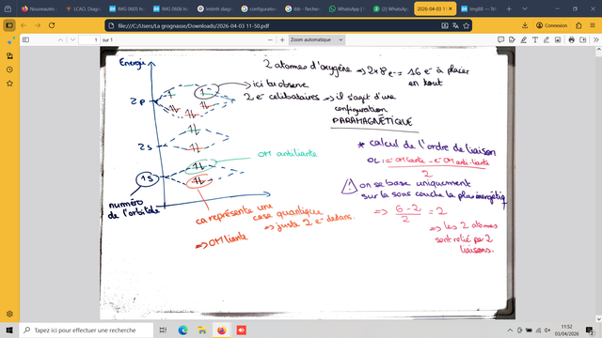Switch to the Nouveautés tab
Image resolution: width=602 pixels, height=338 pixels.
point(39,8)
